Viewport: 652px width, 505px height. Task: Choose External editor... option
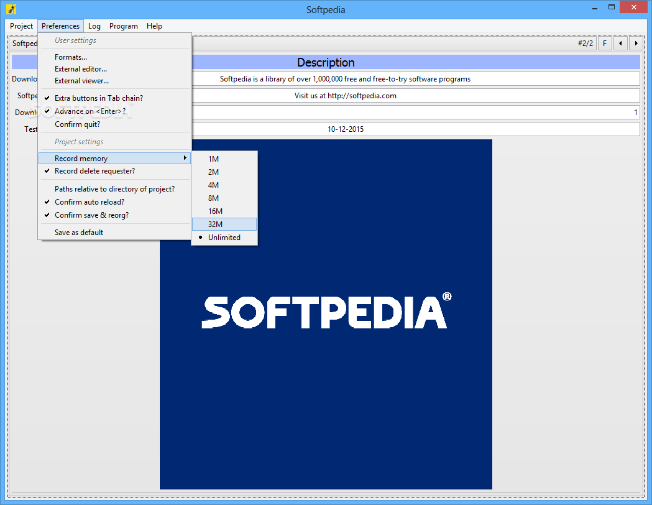(x=115, y=69)
